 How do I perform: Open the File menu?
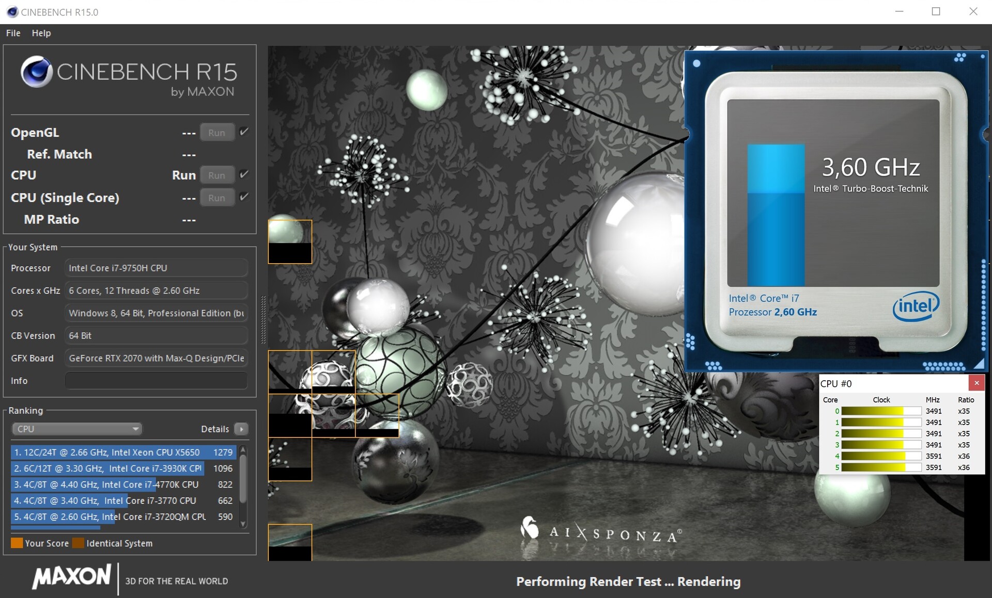pyautogui.click(x=13, y=33)
